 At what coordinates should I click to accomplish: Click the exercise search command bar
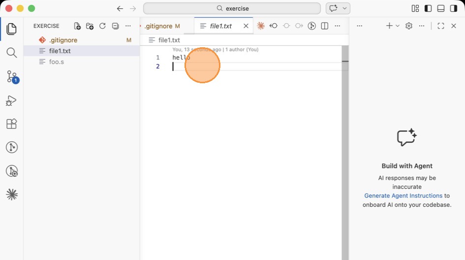pos(232,8)
